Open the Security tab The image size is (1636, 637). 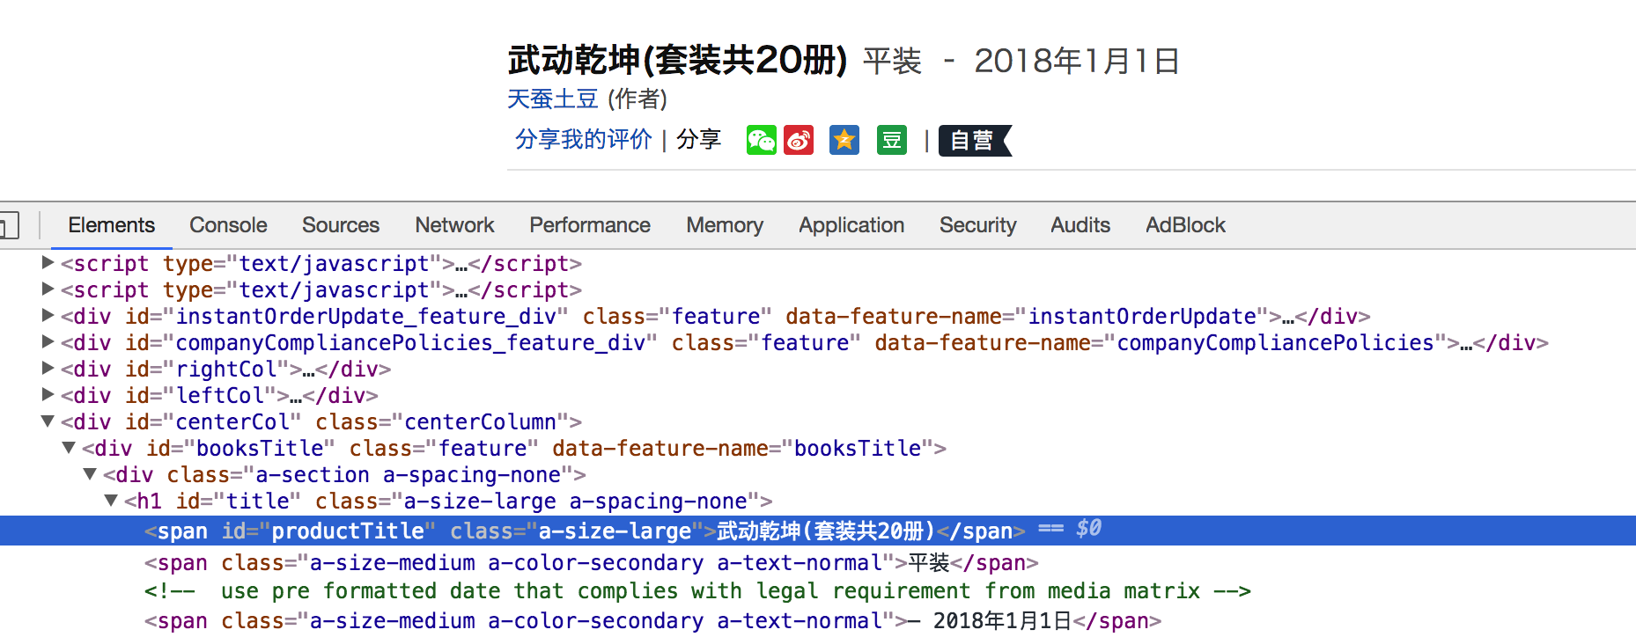click(x=977, y=225)
